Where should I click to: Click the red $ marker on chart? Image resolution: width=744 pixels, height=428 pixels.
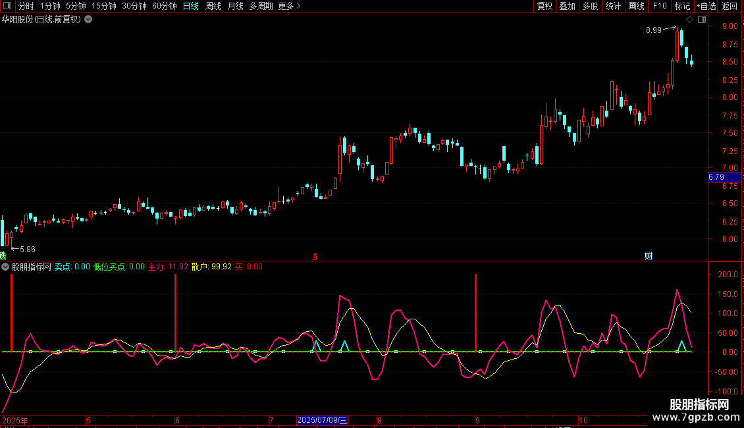[315, 257]
